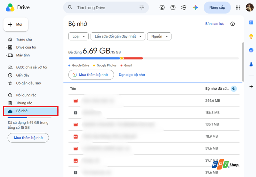Click video file icon of 244,6 MB row
Image resolution: width=256 pixels, height=177 pixels.
tap(76, 101)
